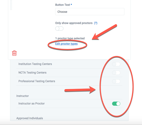Click the word Choose inside the text box
This screenshot has width=142, height=125.
[x=62, y=12]
